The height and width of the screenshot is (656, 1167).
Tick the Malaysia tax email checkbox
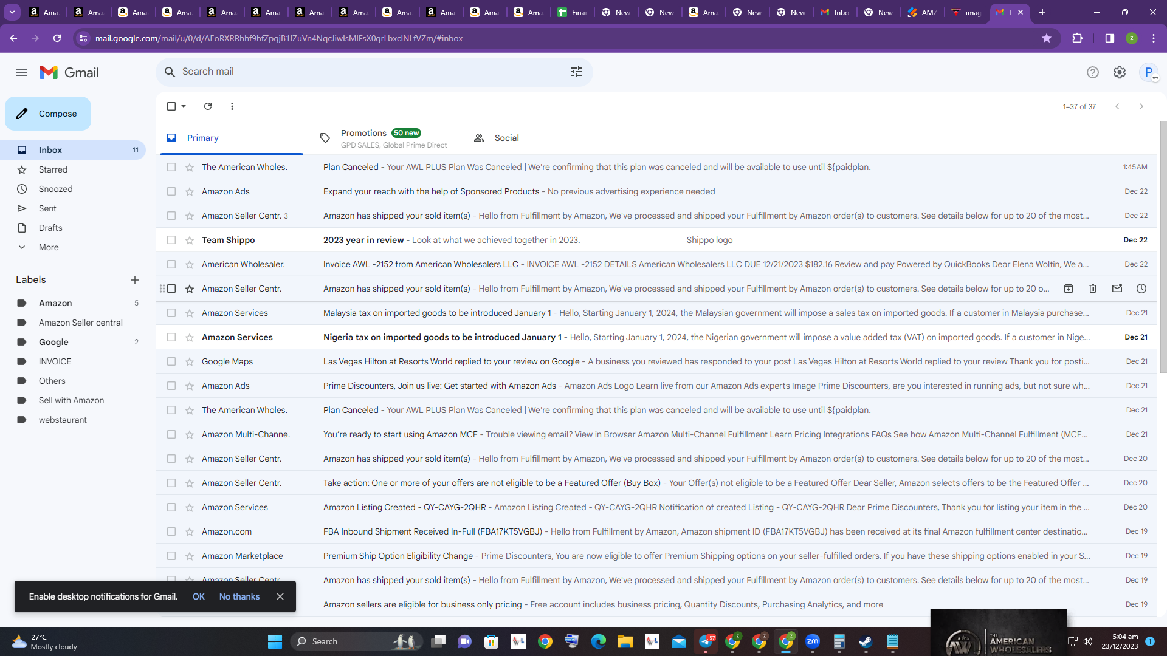[x=171, y=313]
